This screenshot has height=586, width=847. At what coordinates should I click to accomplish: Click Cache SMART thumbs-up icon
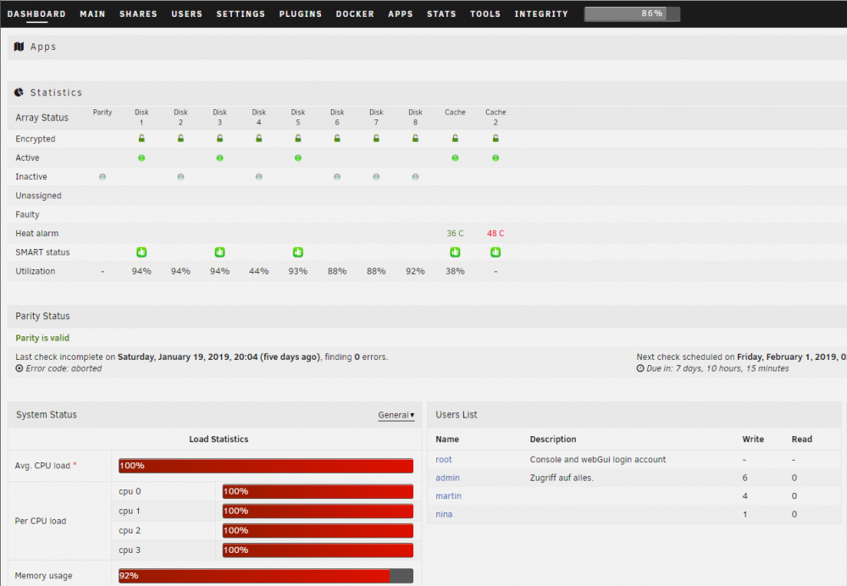coord(456,252)
